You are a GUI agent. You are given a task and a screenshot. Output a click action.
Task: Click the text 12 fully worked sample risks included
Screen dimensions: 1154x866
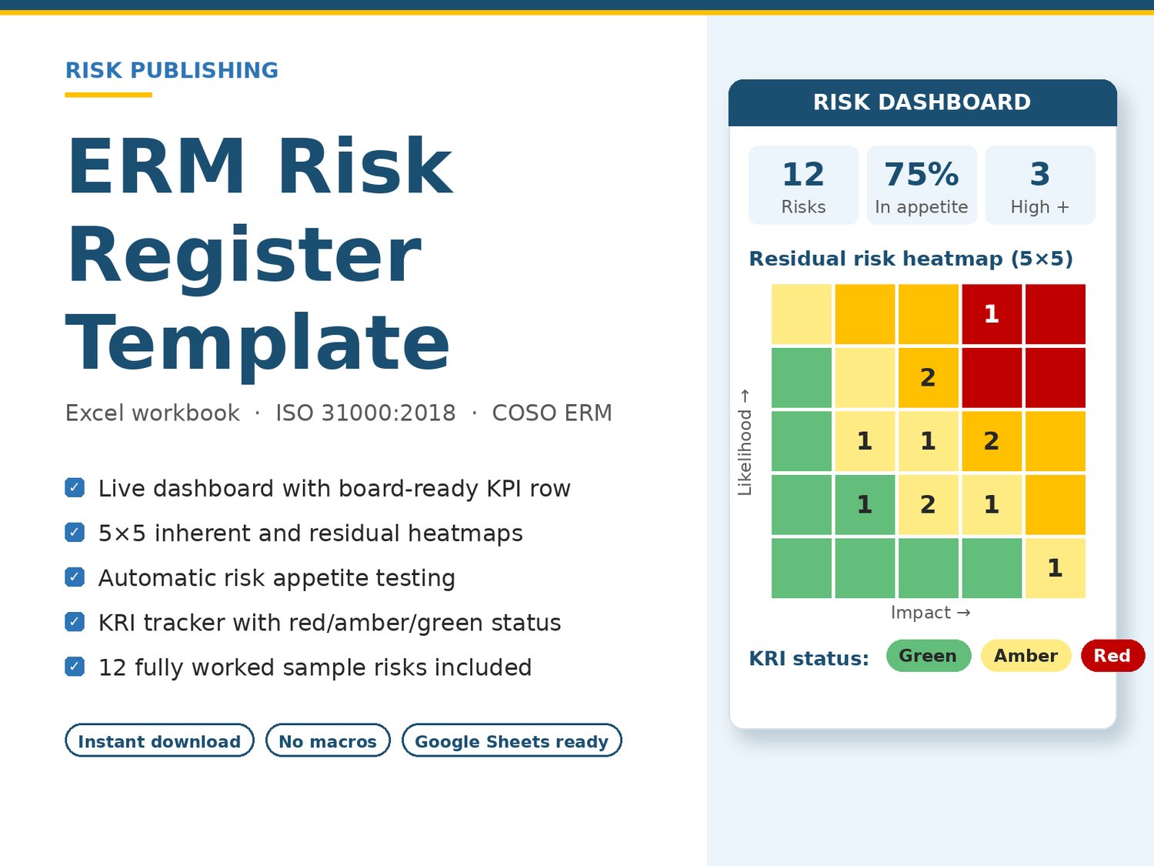click(x=315, y=667)
